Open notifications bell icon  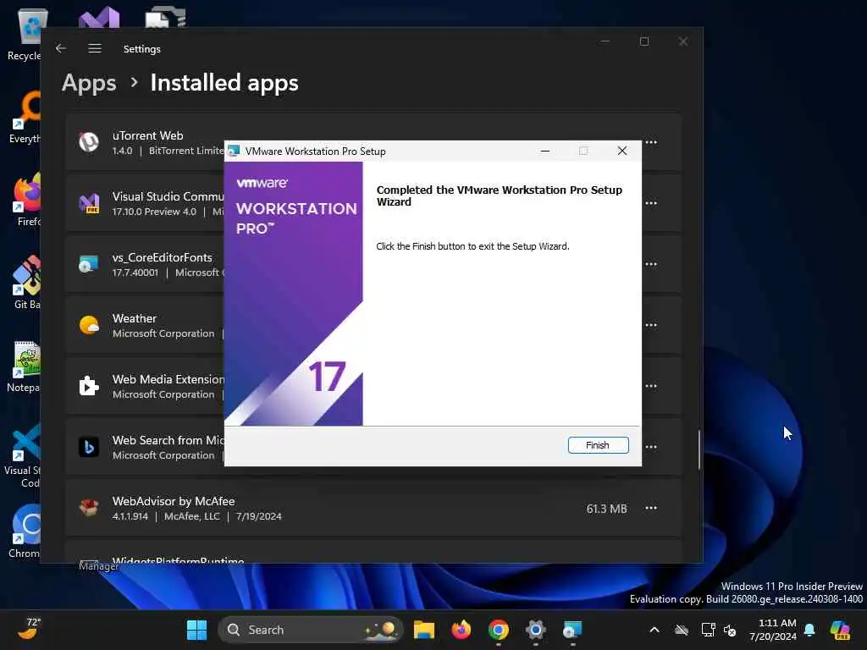809,630
